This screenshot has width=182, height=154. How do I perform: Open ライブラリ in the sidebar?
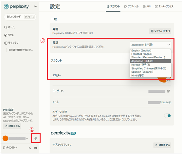[11, 43]
